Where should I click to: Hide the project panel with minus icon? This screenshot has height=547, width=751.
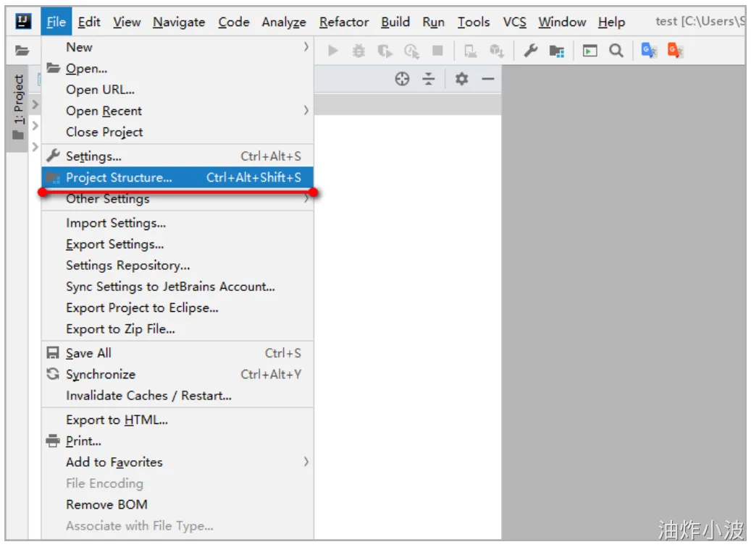point(487,78)
